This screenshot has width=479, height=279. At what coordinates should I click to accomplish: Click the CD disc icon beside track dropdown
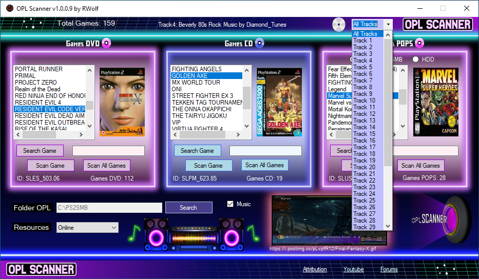338,25
